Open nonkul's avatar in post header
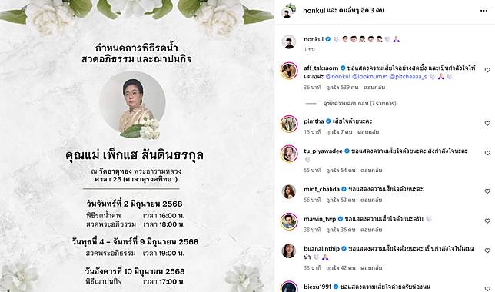The image size is (495, 292). tap(288, 11)
